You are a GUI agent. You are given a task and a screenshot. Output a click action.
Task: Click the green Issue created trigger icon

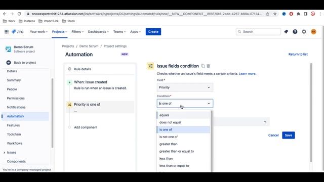[x=70, y=82]
